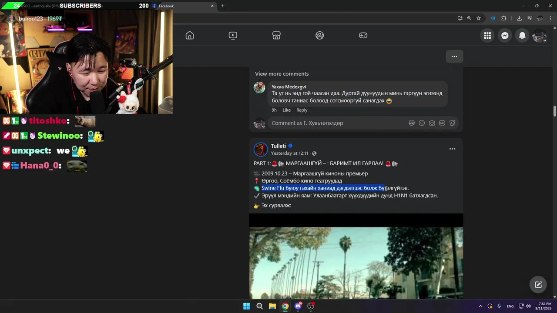557x313 pixels.
Task: Click Chrome install app icon in address bar
Action: click(x=460, y=18)
